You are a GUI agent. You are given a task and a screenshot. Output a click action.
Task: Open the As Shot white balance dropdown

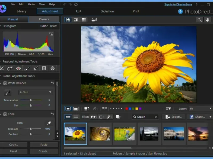(35, 92)
